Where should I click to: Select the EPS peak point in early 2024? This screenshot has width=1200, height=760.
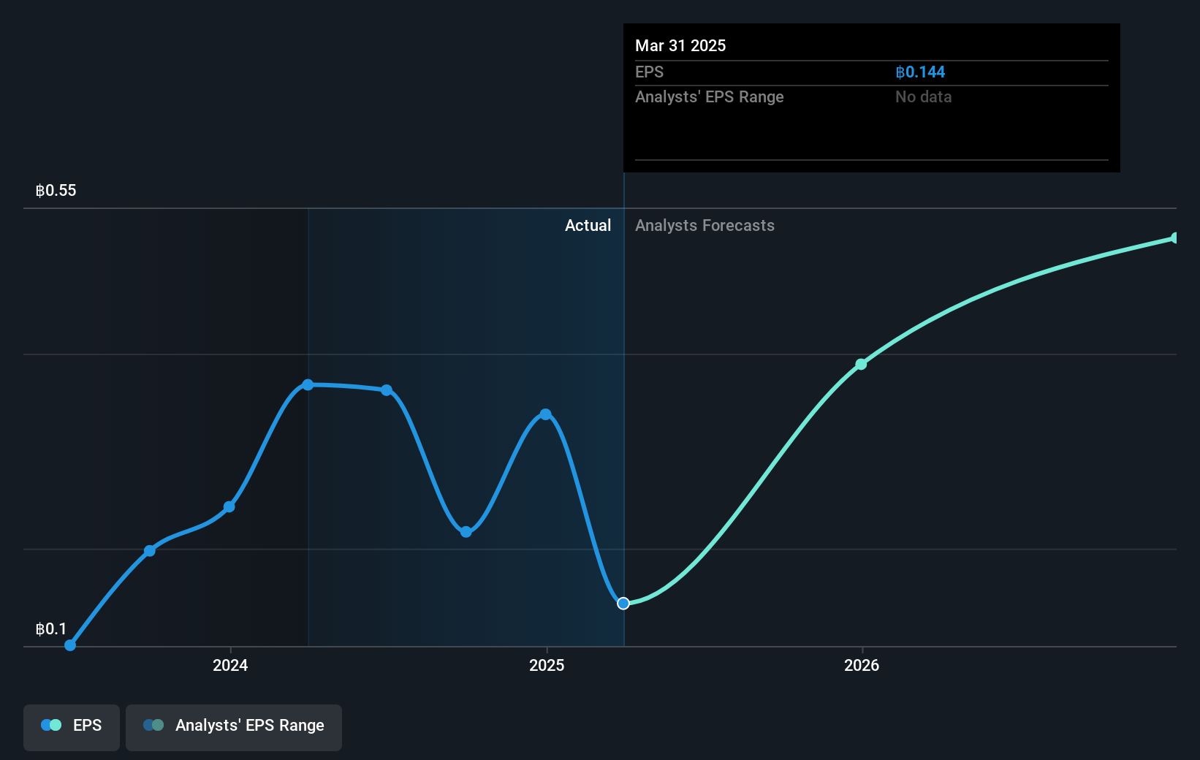tap(308, 384)
